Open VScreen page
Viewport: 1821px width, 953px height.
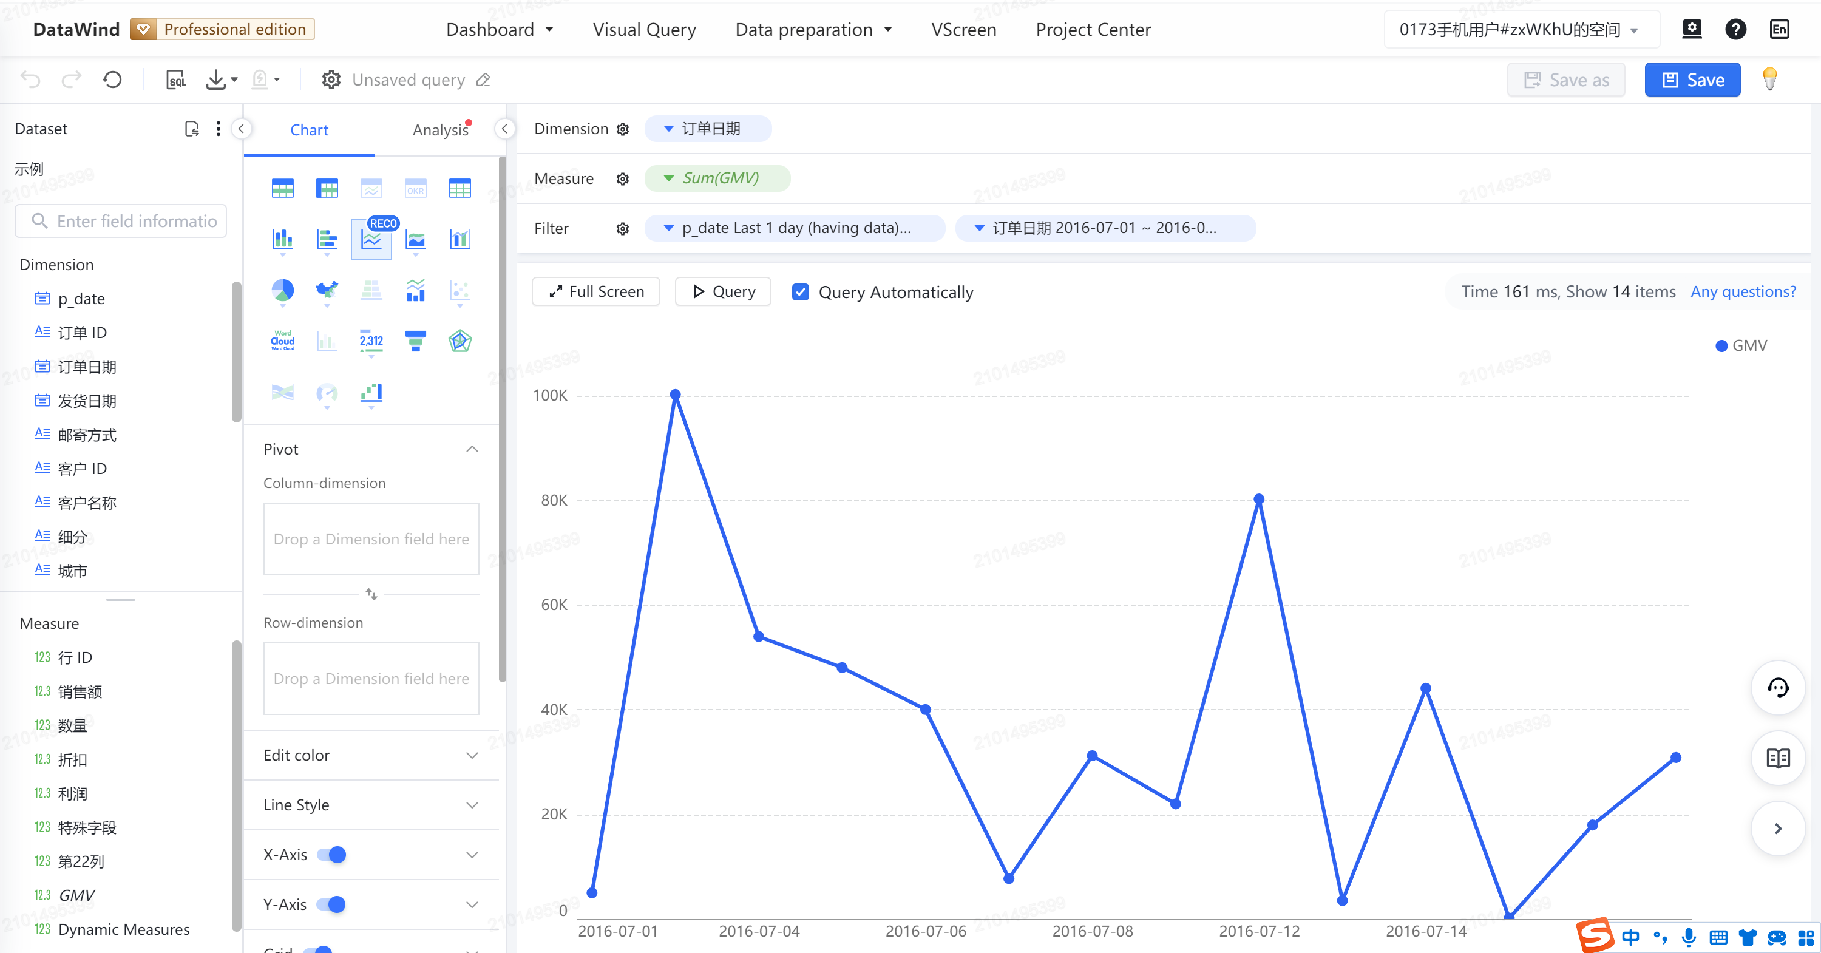tap(963, 30)
